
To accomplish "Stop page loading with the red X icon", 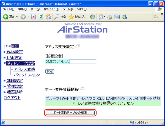I will click(x=34, y=17).
